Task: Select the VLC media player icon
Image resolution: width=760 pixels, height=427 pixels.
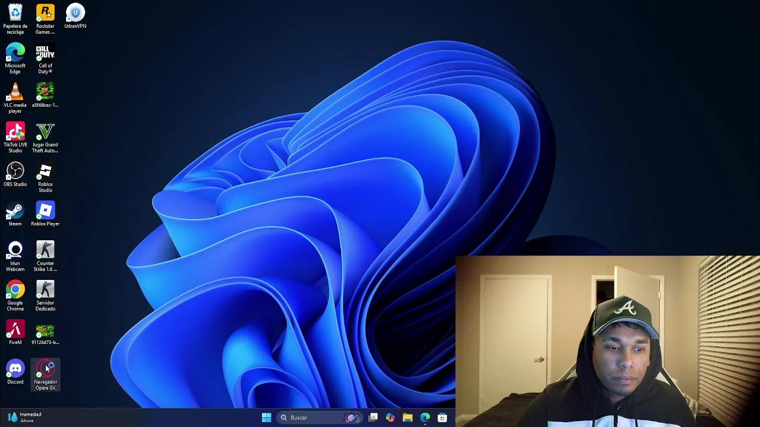Action: [15, 98]
